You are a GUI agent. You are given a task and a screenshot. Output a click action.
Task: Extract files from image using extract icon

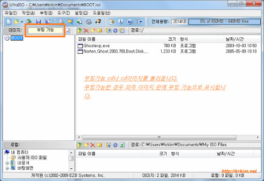coord(108,30)
